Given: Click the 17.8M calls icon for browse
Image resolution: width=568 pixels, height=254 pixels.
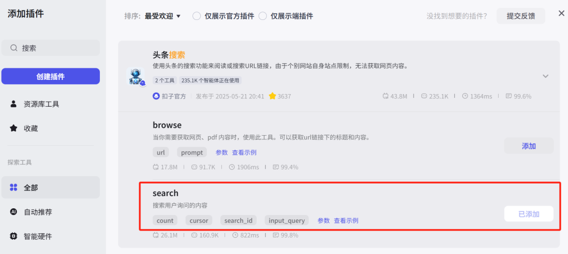Looking at the screenshot, I should click(x=156, y=167).
